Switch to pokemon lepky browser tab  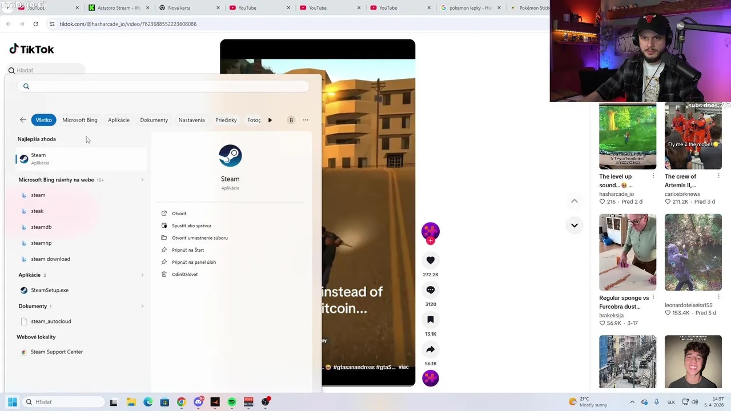click(x=471, y=8)
